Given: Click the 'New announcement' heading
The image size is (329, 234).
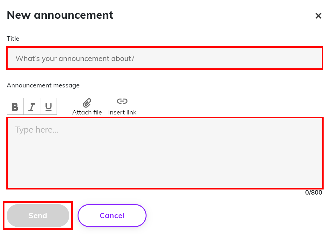Looking at the screenshot, I should click(x=60, y=15).
